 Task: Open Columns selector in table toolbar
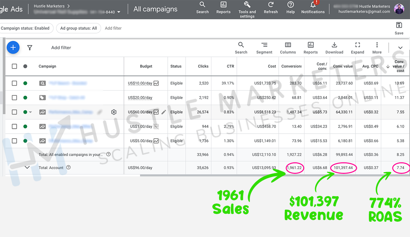288,45
